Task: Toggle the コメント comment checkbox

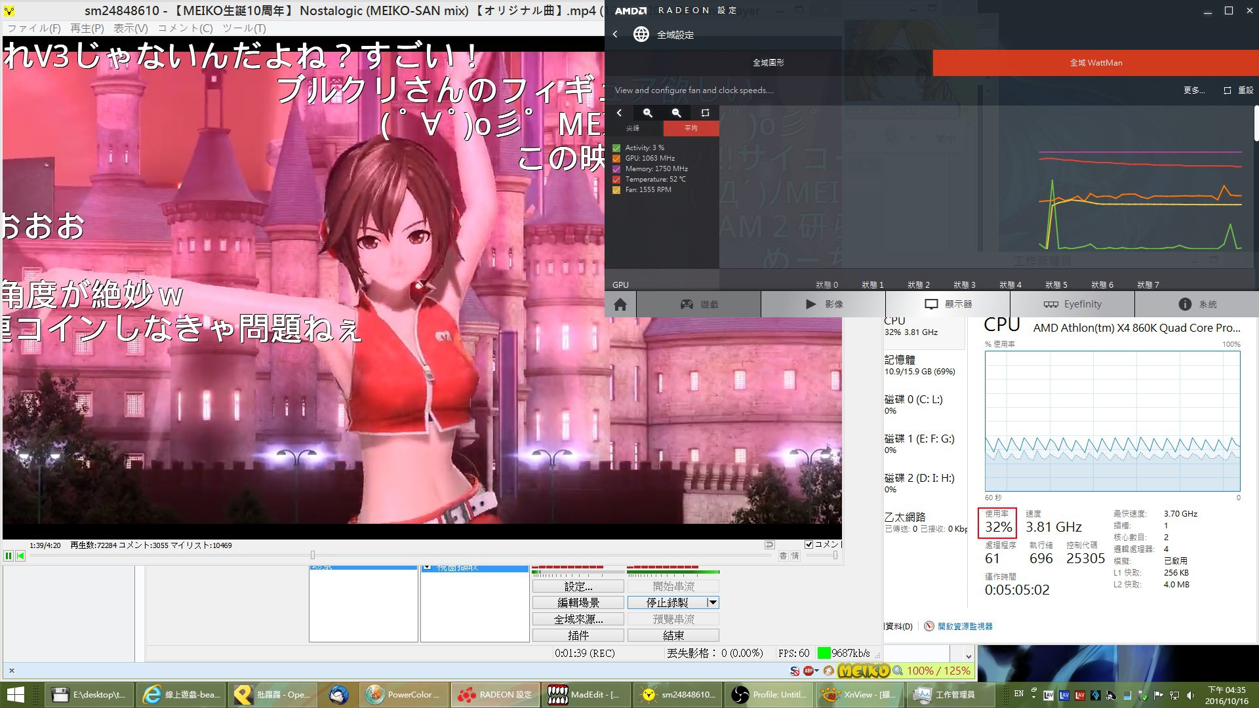Action: coord(809,544)
